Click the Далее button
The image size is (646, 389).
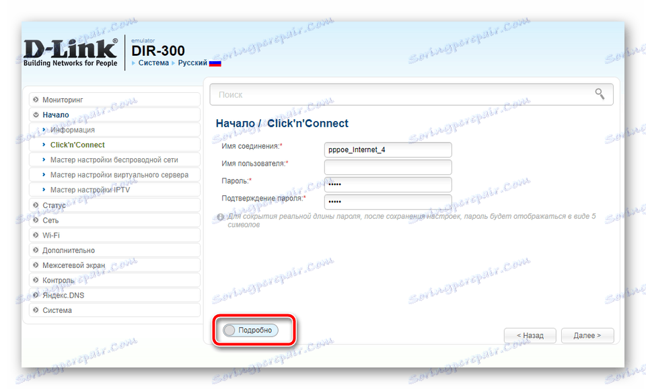[x=587, y=335]
